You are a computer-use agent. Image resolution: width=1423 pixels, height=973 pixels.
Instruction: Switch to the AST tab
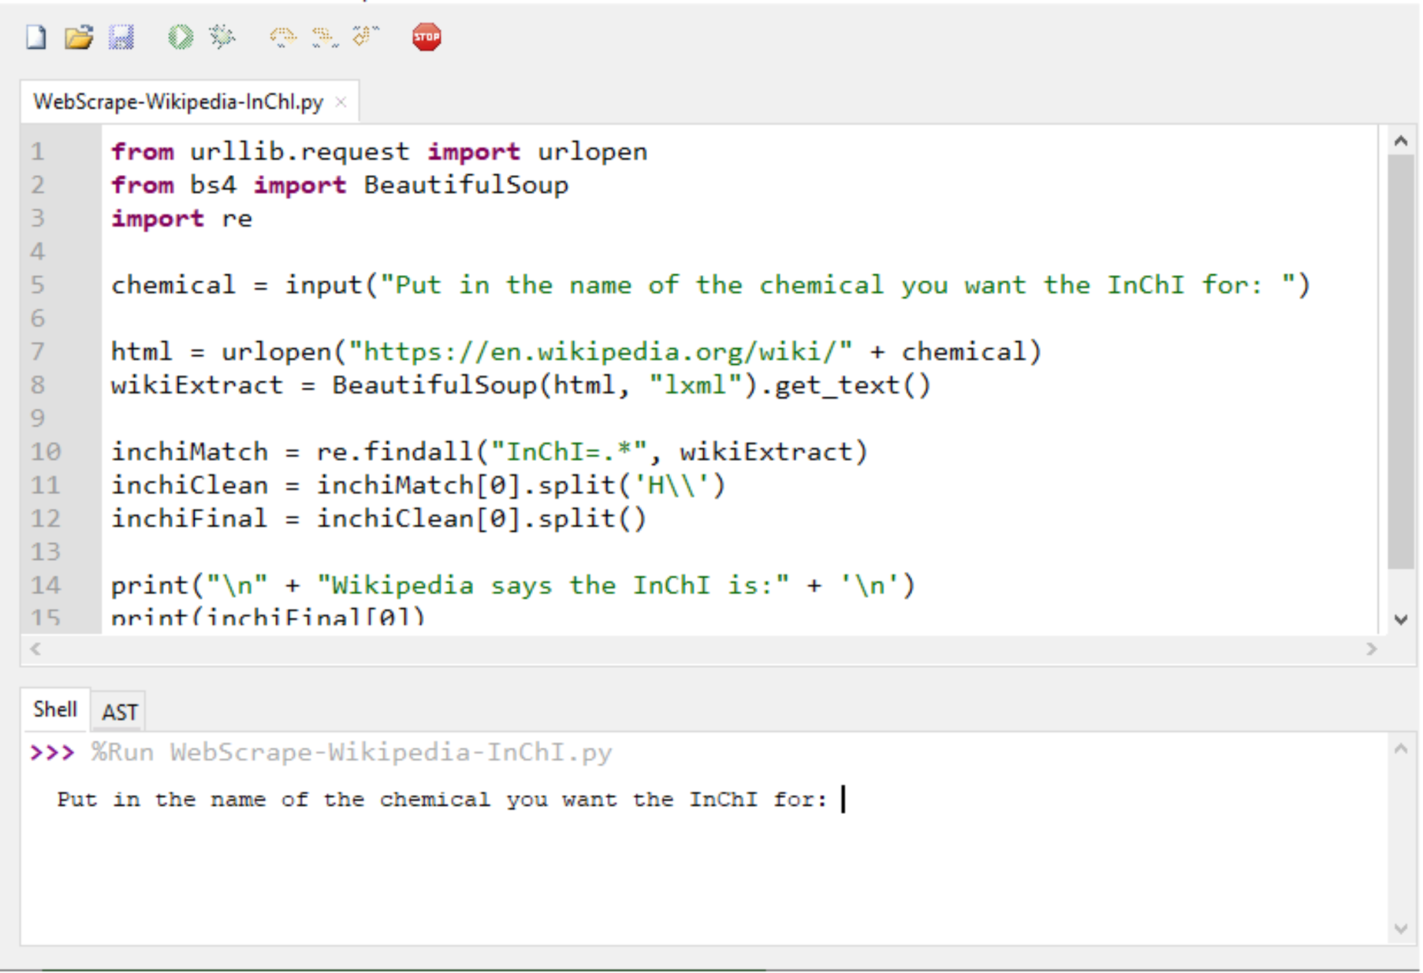[117, 711]
